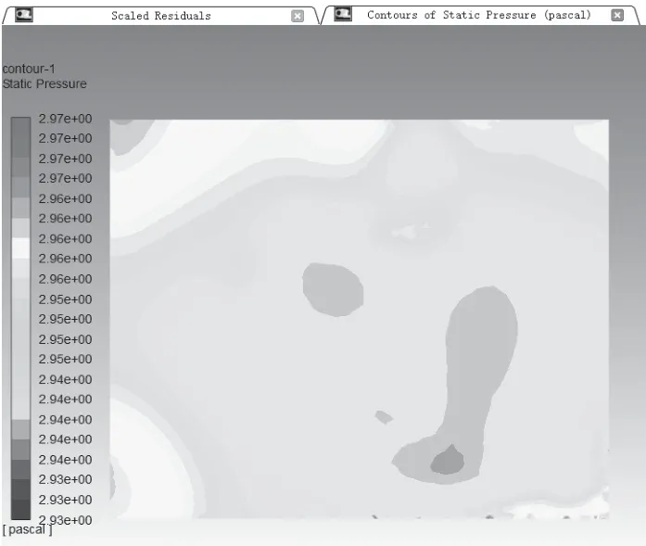Click the Static Pressure legend title
This screenshot has height=546, width=646.
[44, 83]
